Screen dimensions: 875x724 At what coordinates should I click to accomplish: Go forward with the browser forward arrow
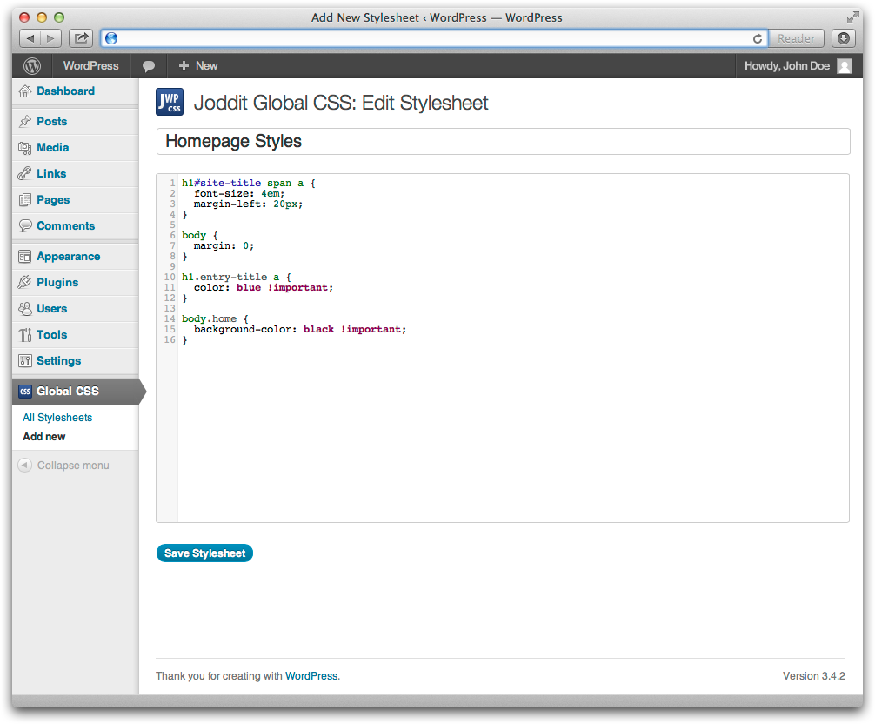click(50, 38)
